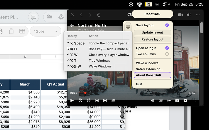Click the trash delete icon in spreadsheet

[x=11, y=31]
